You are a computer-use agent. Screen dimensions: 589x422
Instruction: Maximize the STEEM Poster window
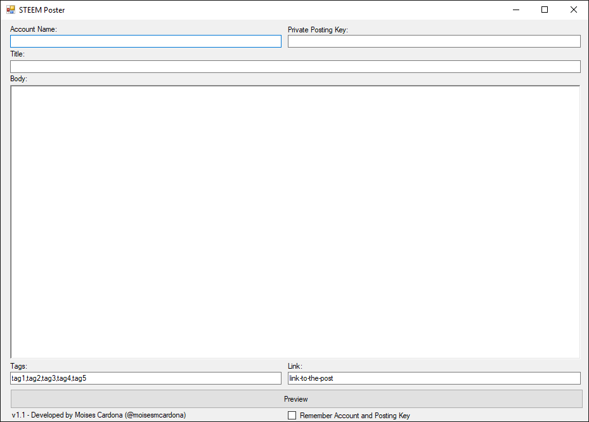coord(545,10)
